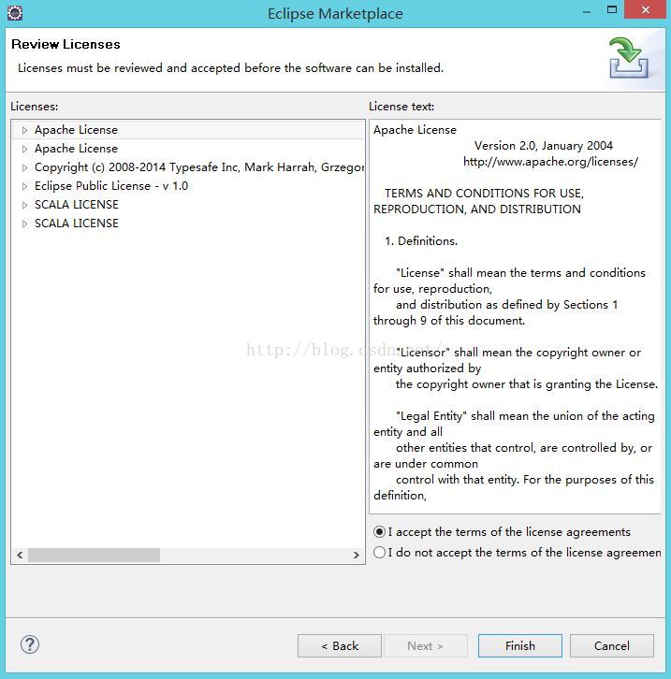
Task: Click the disabled Next button
Action: pos(426,645)
